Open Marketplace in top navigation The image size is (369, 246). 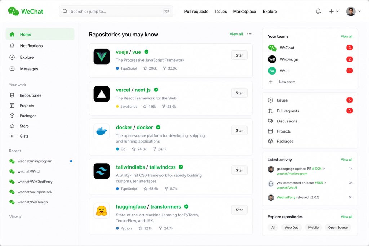(x=245, y=11)
